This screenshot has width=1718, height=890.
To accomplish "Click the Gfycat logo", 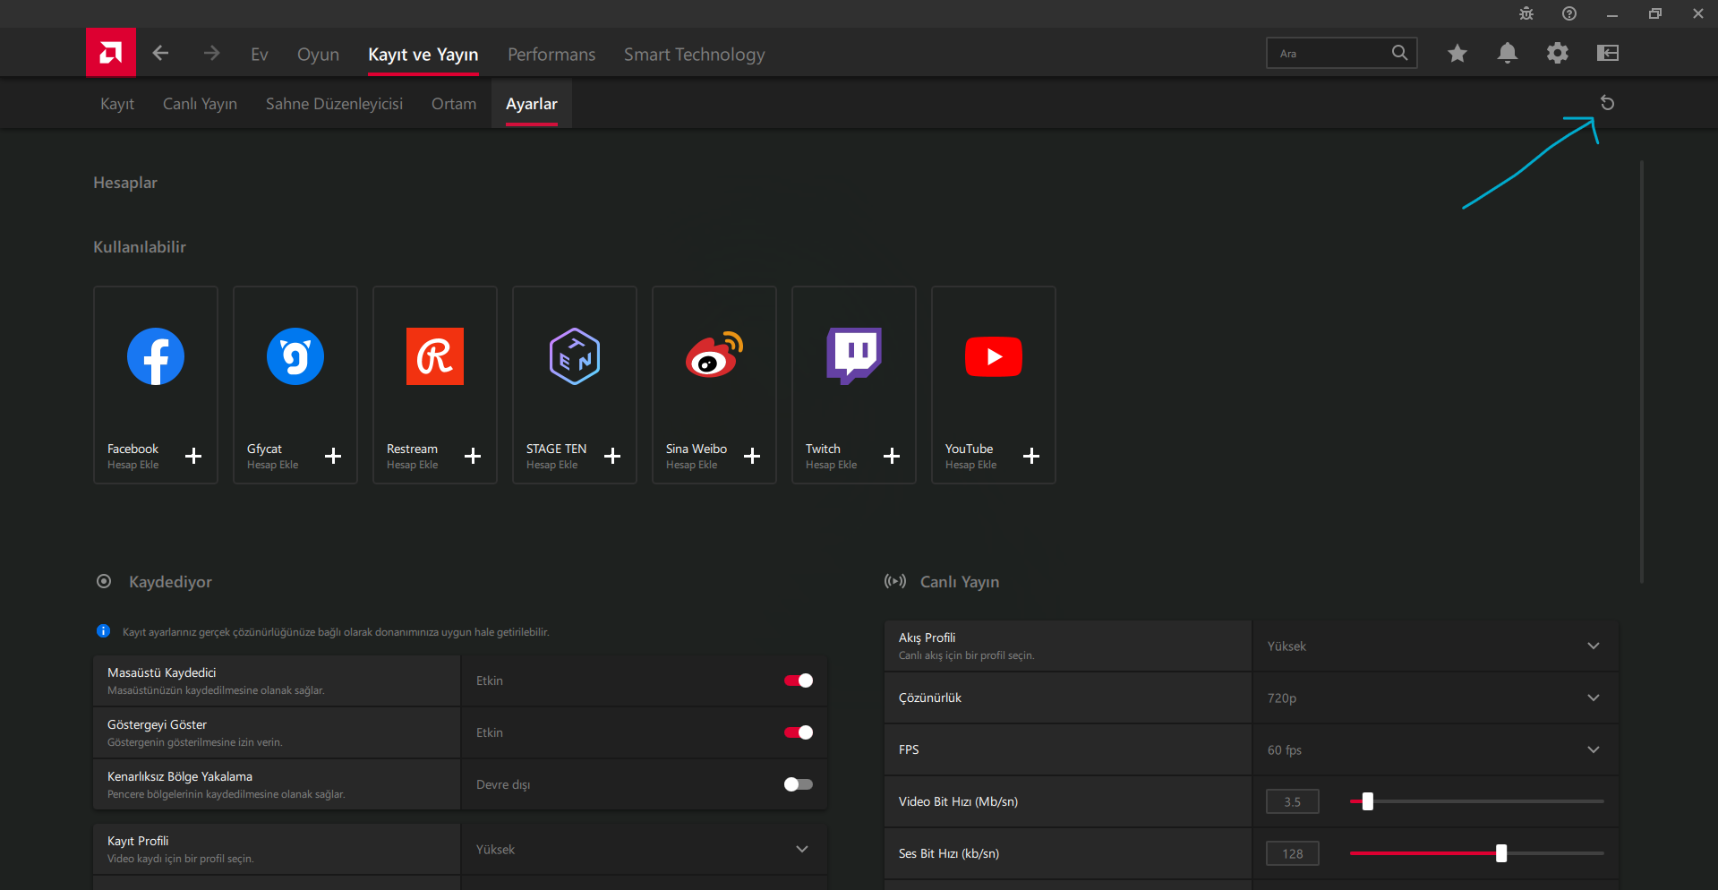I will [295, 356].
